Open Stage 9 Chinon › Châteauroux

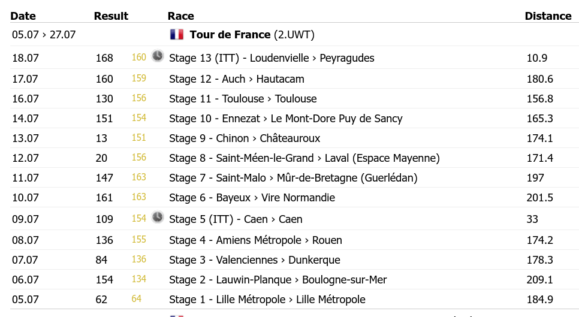point(245,138)
